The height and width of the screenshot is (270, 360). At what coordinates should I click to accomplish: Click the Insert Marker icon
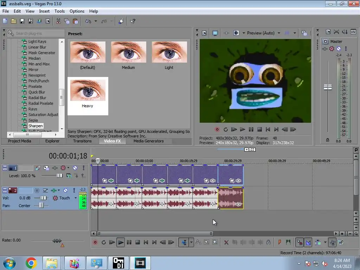click(x=279, y=242)
